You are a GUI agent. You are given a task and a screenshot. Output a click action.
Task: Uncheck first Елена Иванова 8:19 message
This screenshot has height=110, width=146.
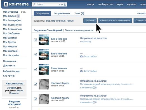(35, 54)
